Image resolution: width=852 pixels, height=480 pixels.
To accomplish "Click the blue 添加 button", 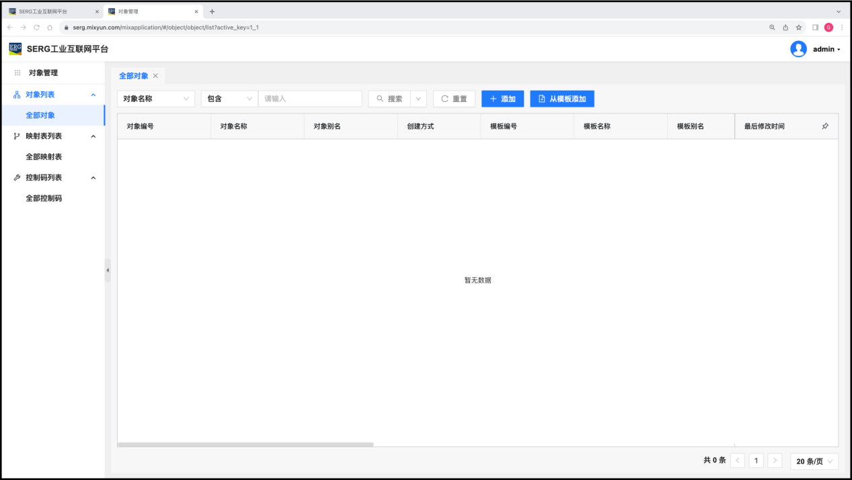I will click(502, 99).
